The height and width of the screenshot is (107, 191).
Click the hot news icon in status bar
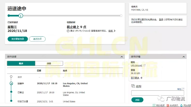[x=168, y=105]
